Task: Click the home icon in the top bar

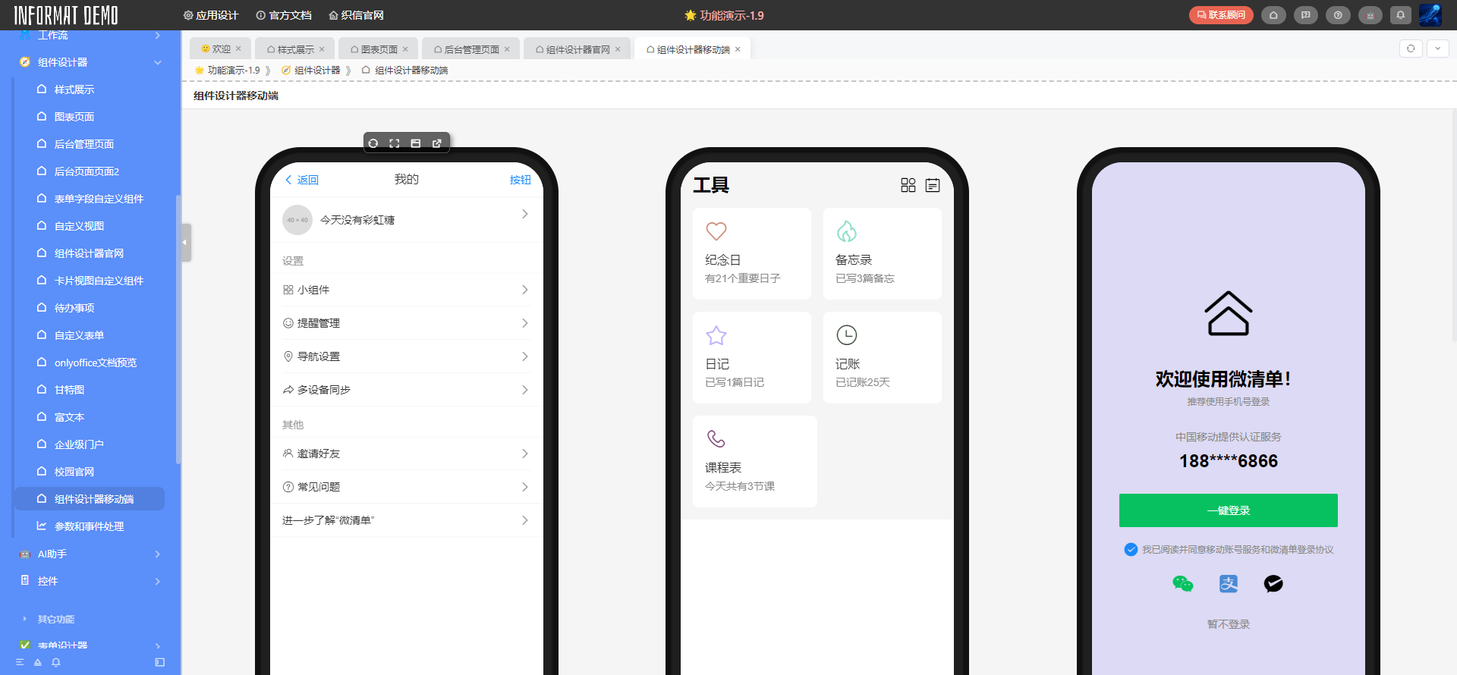Action: (1273, 15)
